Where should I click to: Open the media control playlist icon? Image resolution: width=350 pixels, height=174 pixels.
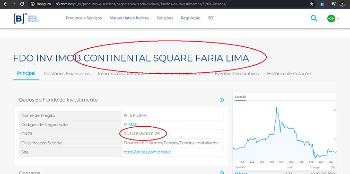(334, 4)
